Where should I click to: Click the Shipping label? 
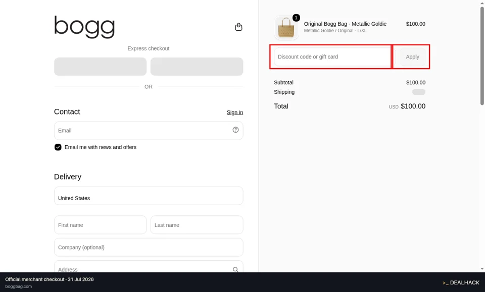pos(284,92)
